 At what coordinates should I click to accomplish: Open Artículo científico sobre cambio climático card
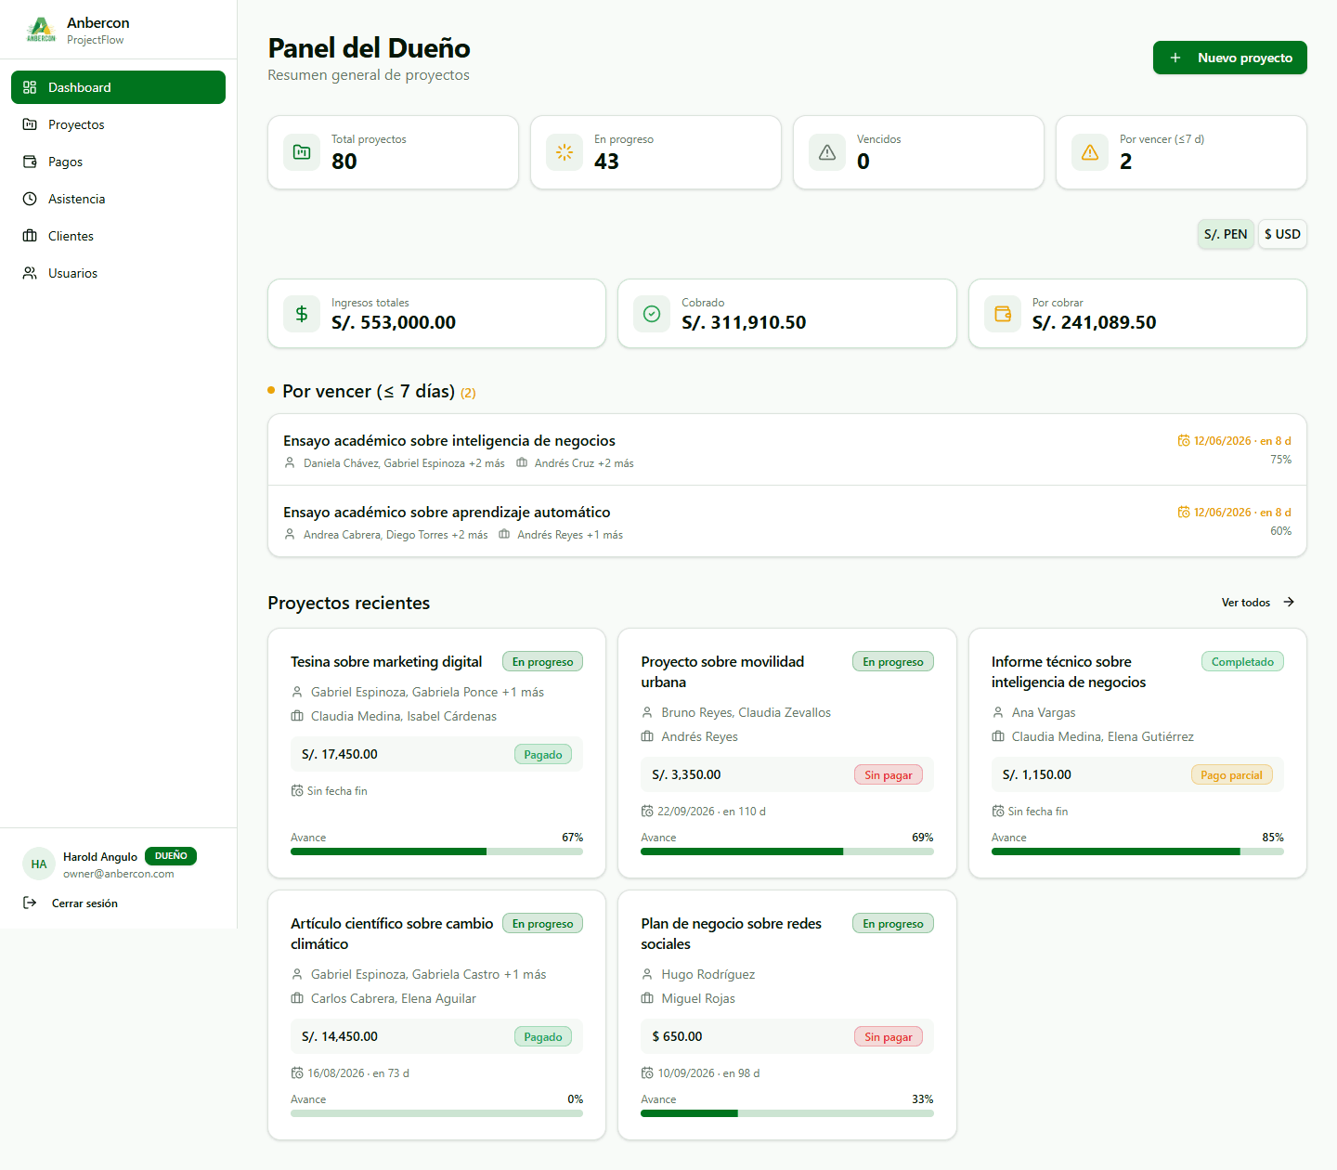click(436, 1015)
